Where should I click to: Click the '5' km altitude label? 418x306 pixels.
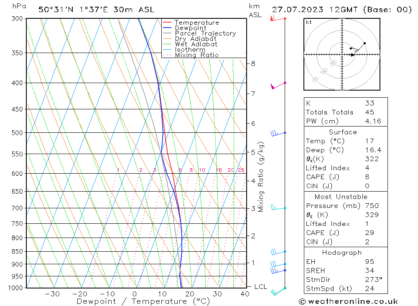click(x=253, y=152)
